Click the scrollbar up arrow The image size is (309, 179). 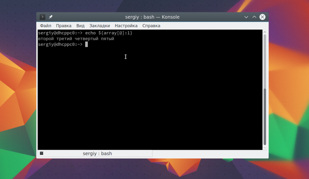pyautogui.click(x=265, y=32)
